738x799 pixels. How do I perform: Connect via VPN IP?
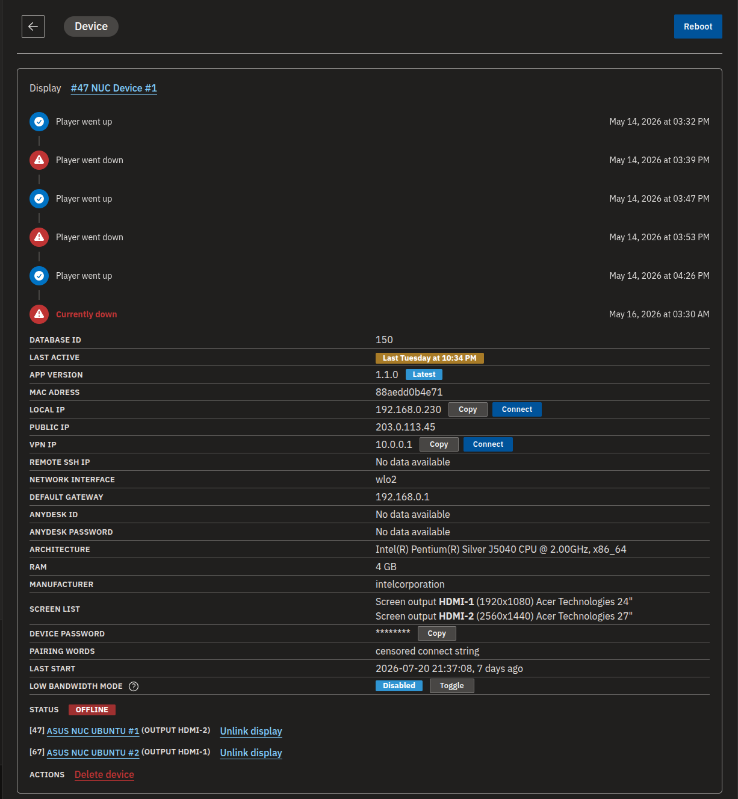point(488,444)
